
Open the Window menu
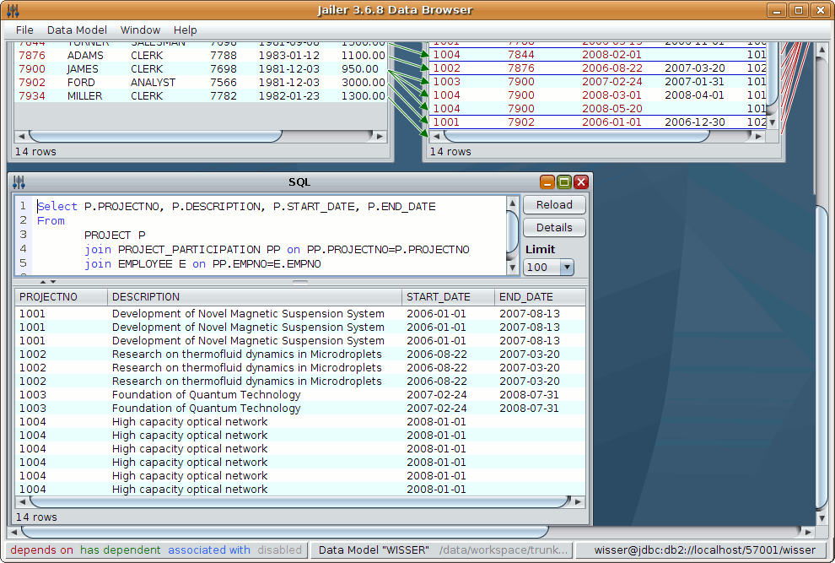[x=140, y=30]
